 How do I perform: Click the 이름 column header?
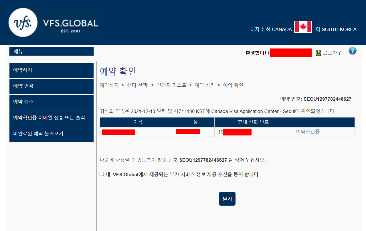pos(138,122)
